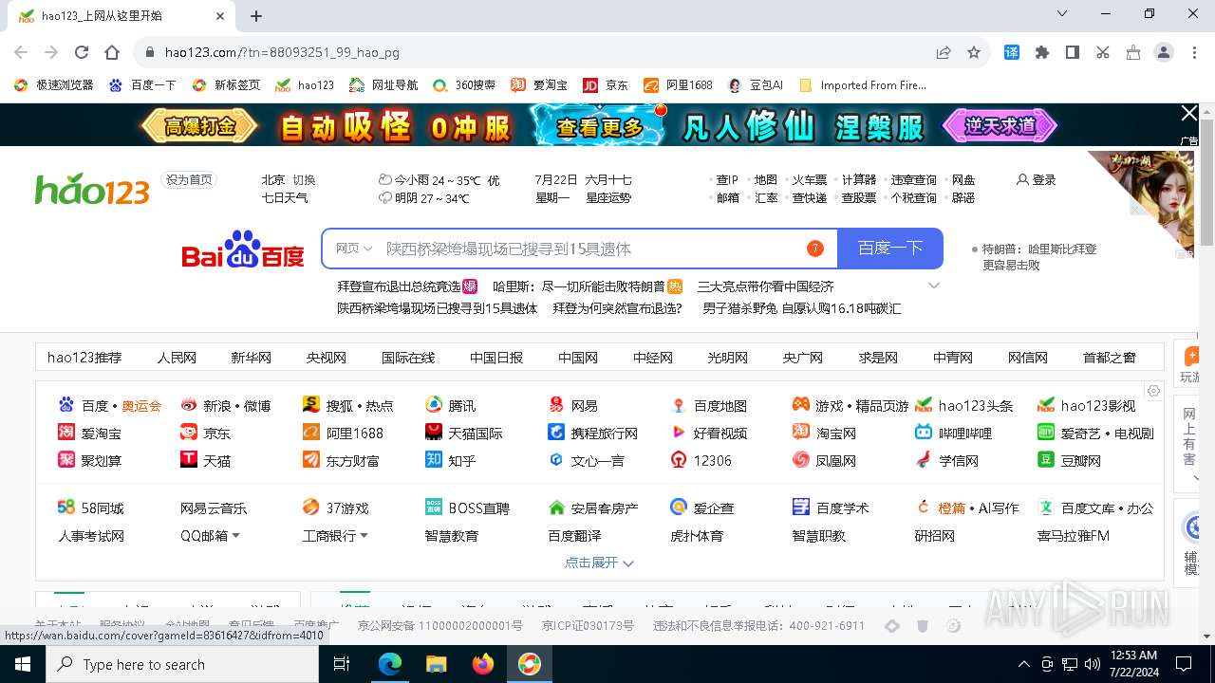This screenshot has height=683, width=1215.
Task: Open the Windows notification center
Action: pyautogui.click(x=1184, y=664)
